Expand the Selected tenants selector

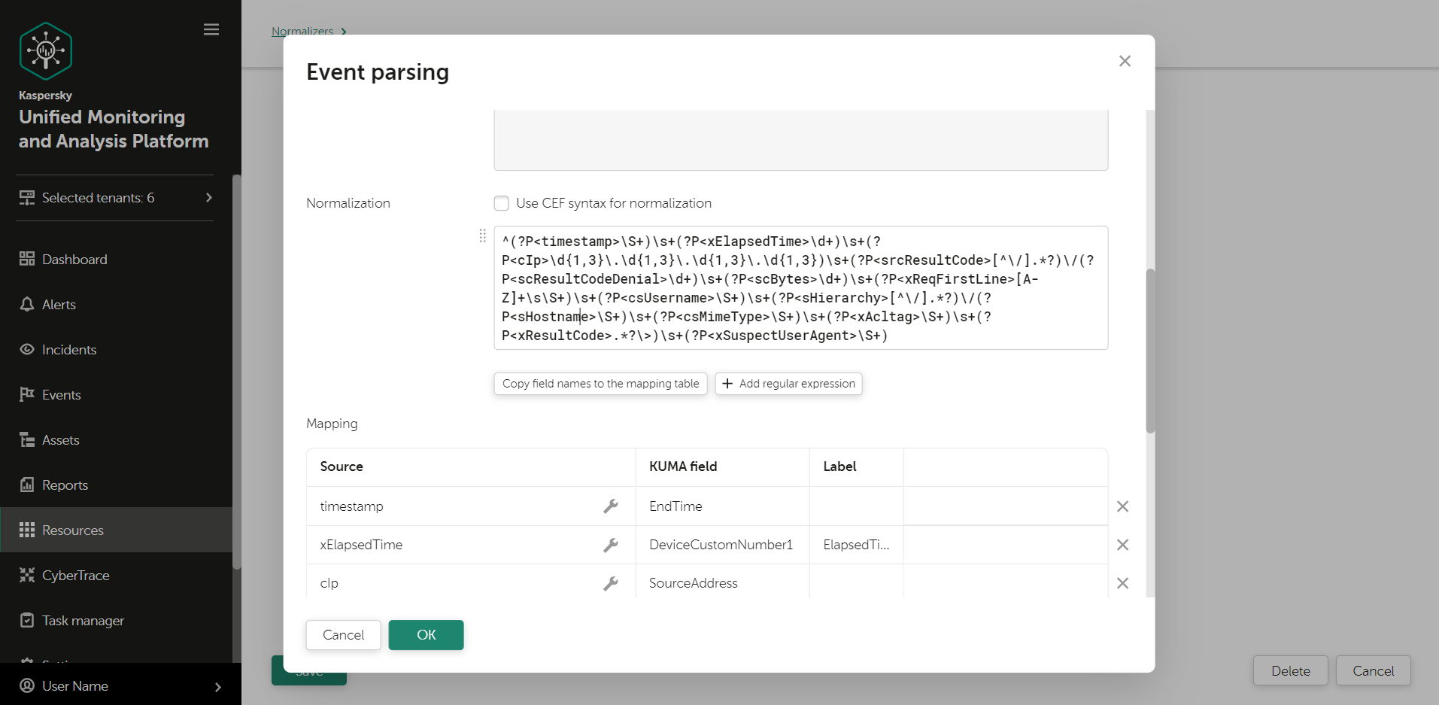click(116, 198)
